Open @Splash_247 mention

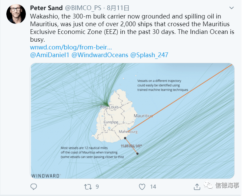pyautogui.click(x=149, y=55)
